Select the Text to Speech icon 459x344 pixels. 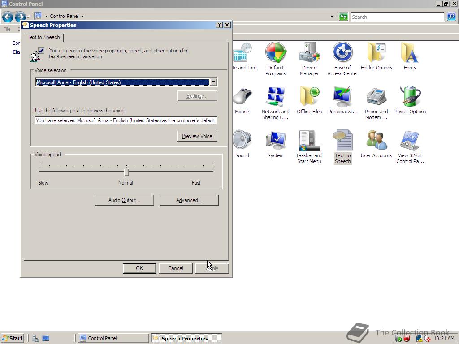pos(343,147)
